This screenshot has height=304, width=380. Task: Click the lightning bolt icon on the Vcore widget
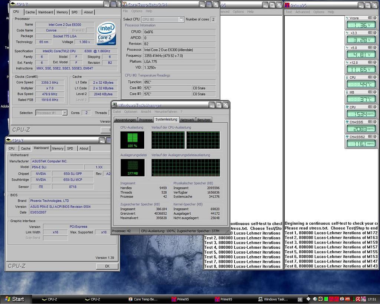point(347,18)
